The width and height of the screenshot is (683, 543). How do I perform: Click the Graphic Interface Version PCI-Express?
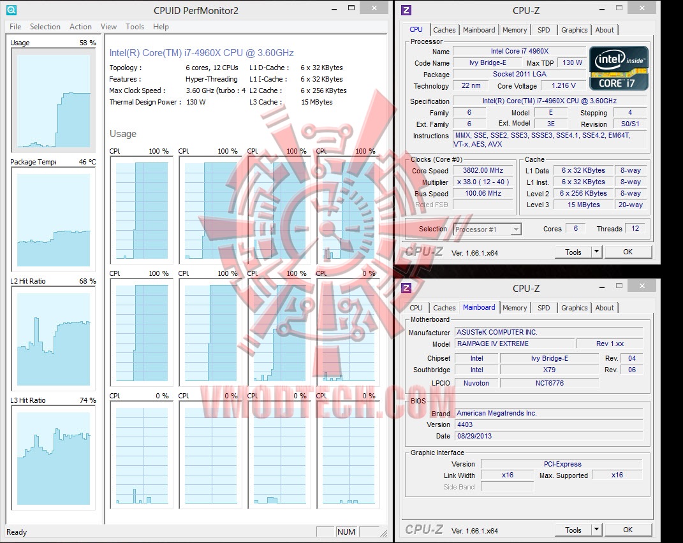562,464
